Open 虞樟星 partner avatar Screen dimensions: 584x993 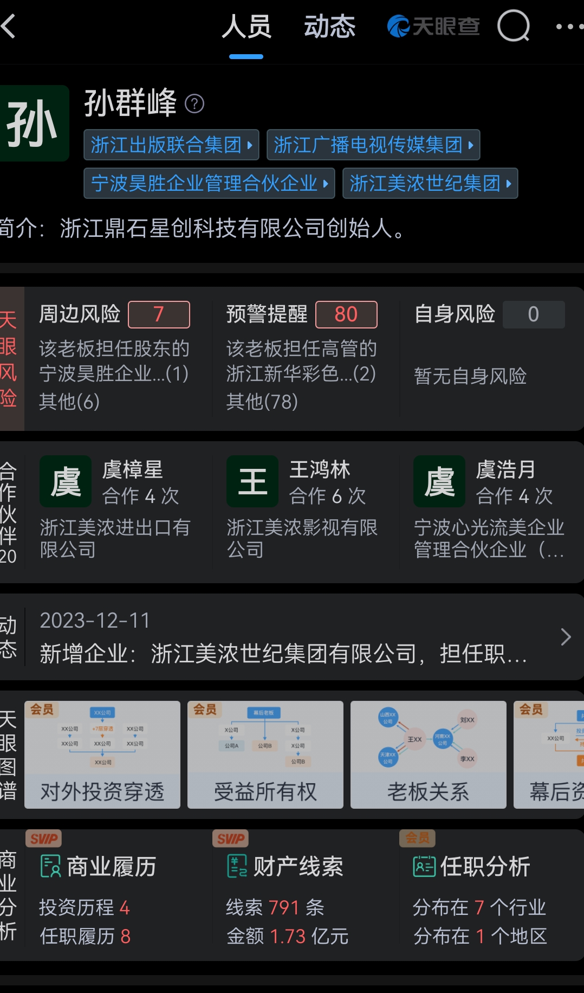66,481
